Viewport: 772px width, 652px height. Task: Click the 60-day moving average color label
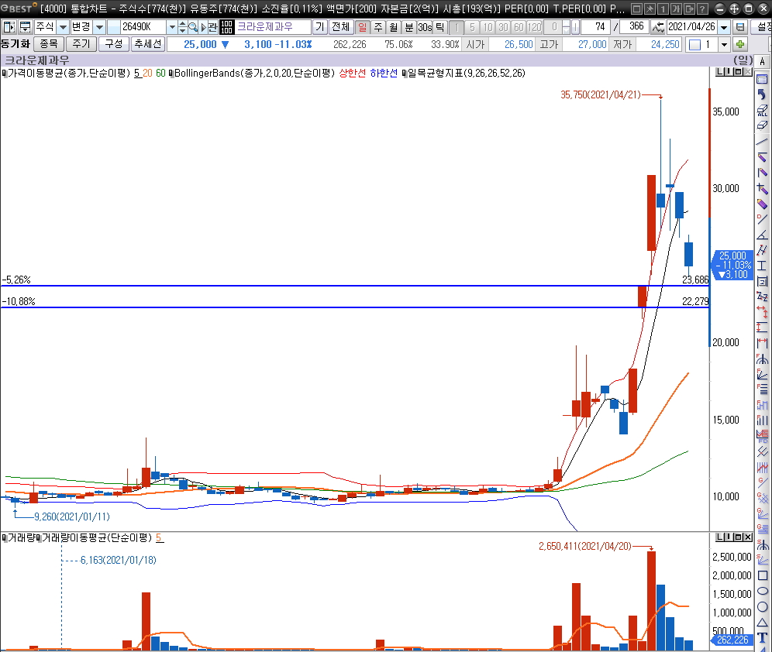160,74
